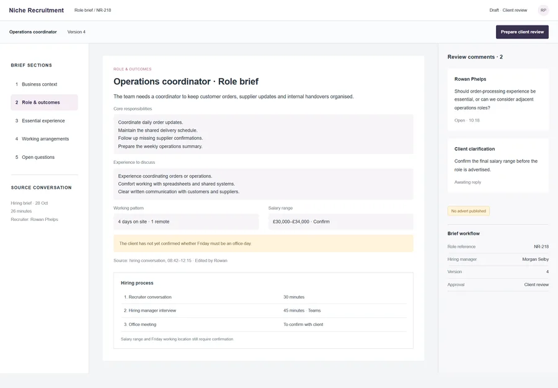Go to Essential experience section

point(44,121)
